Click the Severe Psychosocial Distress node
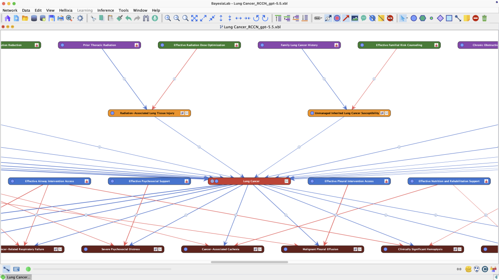 pyautogui.click(x=123, y=249)
